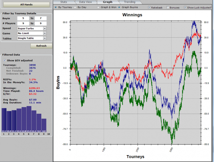Select the By Tourney radio button
This screenshot has height=162, width=214.
point(56,7)
